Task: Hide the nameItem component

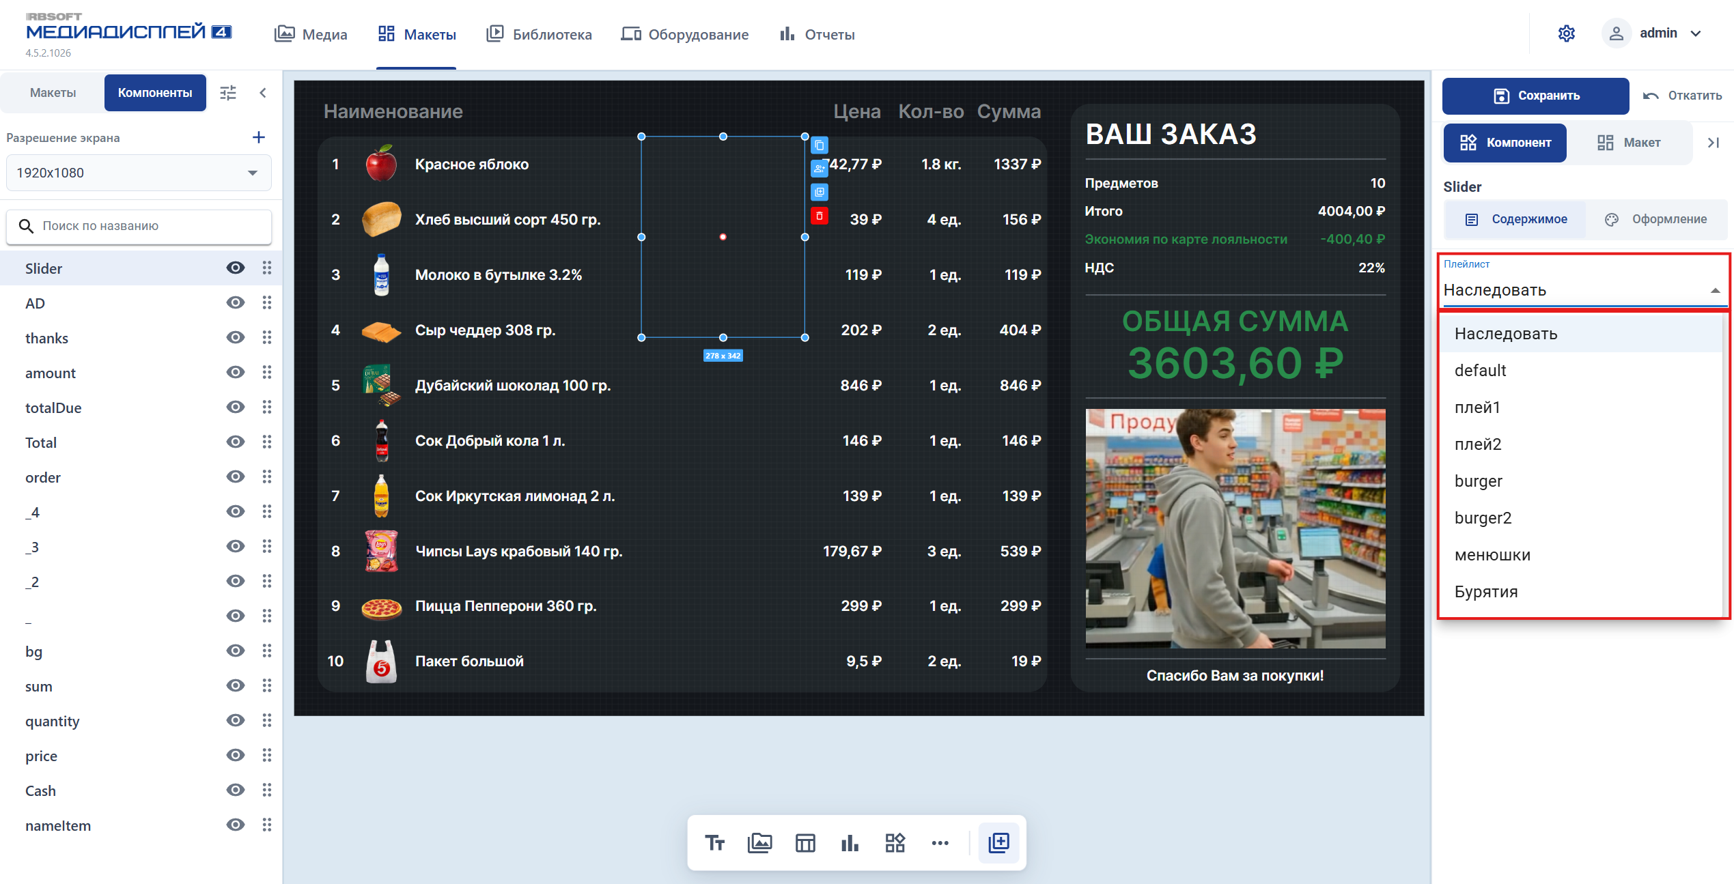Action: coord(236,825)
